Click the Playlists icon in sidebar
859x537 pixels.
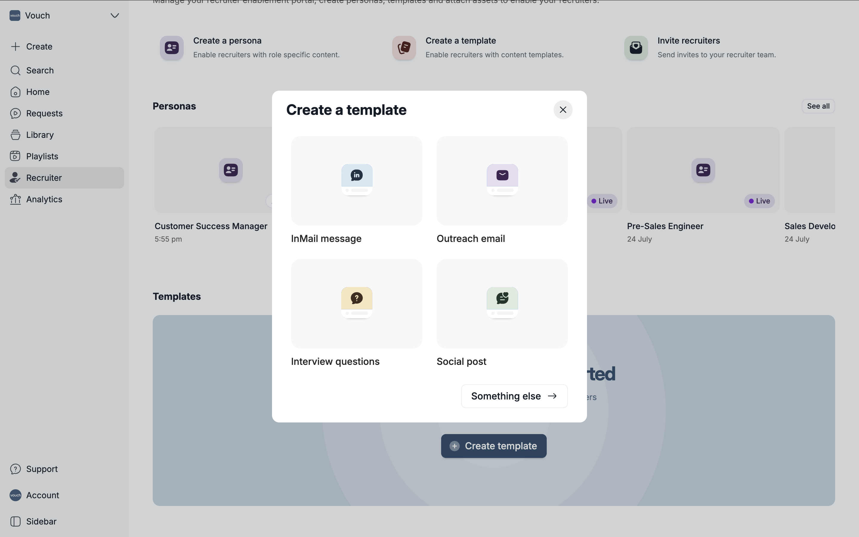click(15, 156)
